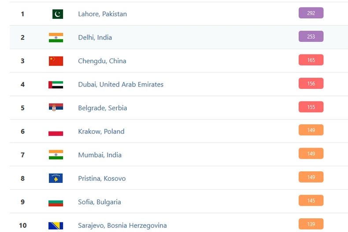Open the Lahore, Pakistan link
This screenshot has height=232, width=348.
(102, 14)
